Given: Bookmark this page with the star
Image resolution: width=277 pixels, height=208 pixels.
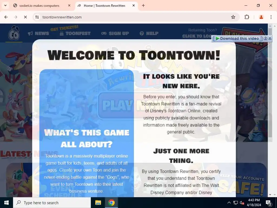Looking at the screenshot, I should [x=233, y=17].
